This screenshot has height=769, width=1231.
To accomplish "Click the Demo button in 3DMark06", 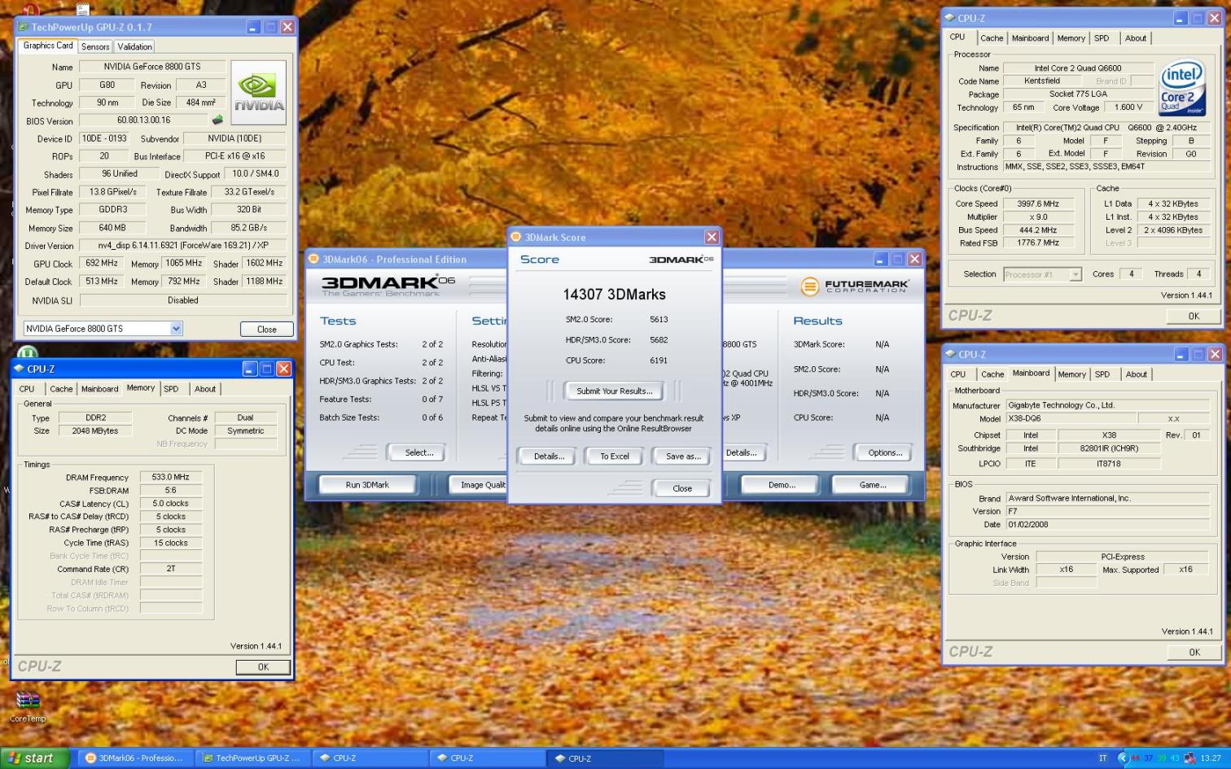I will pos(782,485).
